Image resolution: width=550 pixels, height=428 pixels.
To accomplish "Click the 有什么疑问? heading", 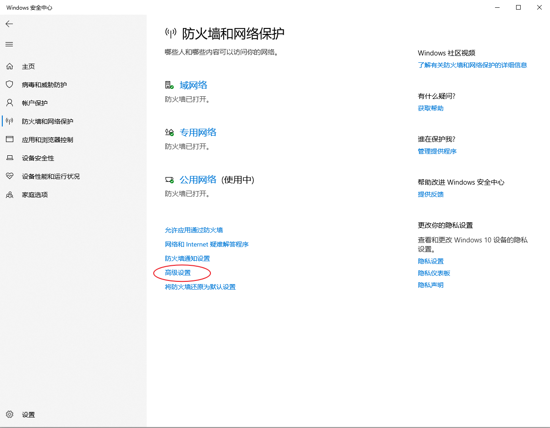I will [437, 96].
